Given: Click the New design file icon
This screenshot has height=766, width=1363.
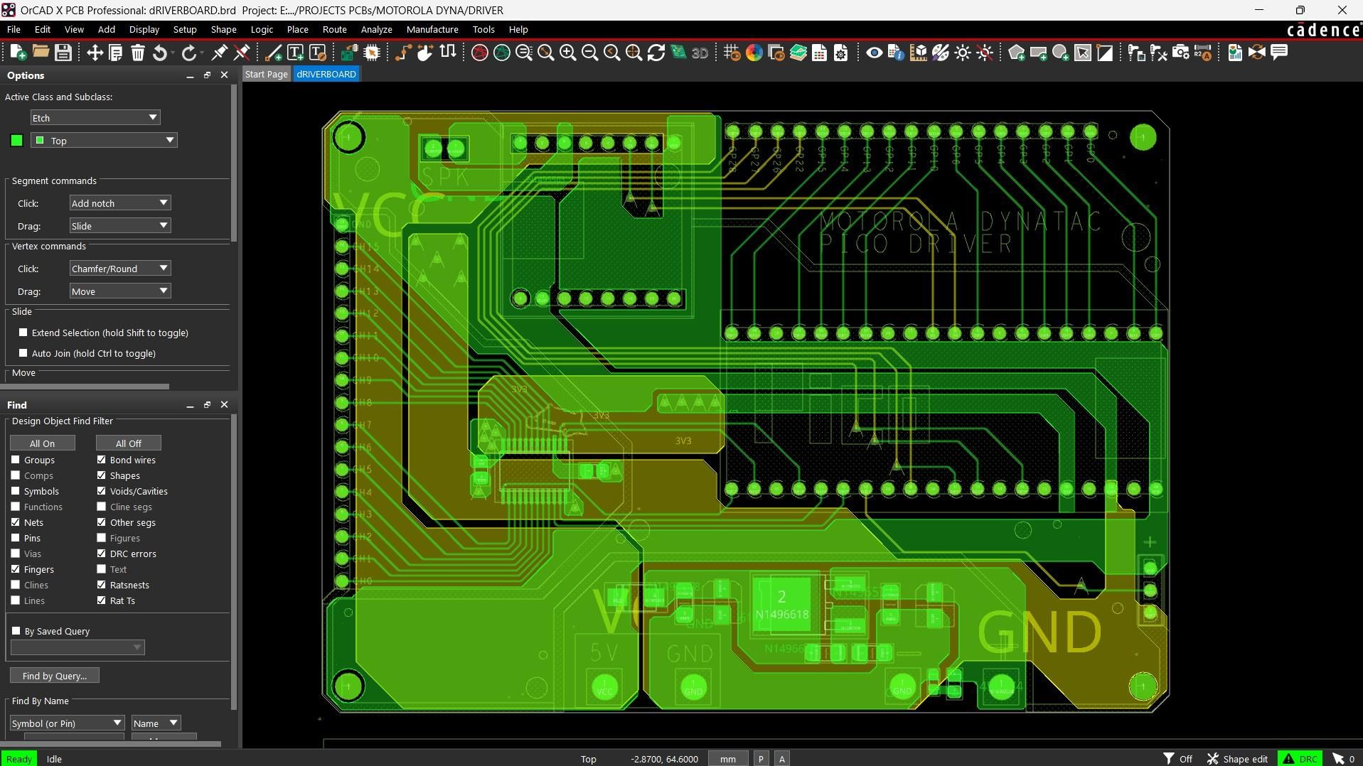Looking at the screenshot, I should 18,53.
